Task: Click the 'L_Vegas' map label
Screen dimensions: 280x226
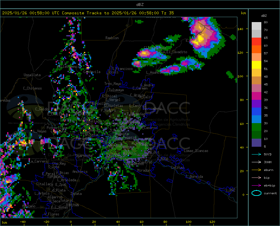Action: [x=40, y=131]
